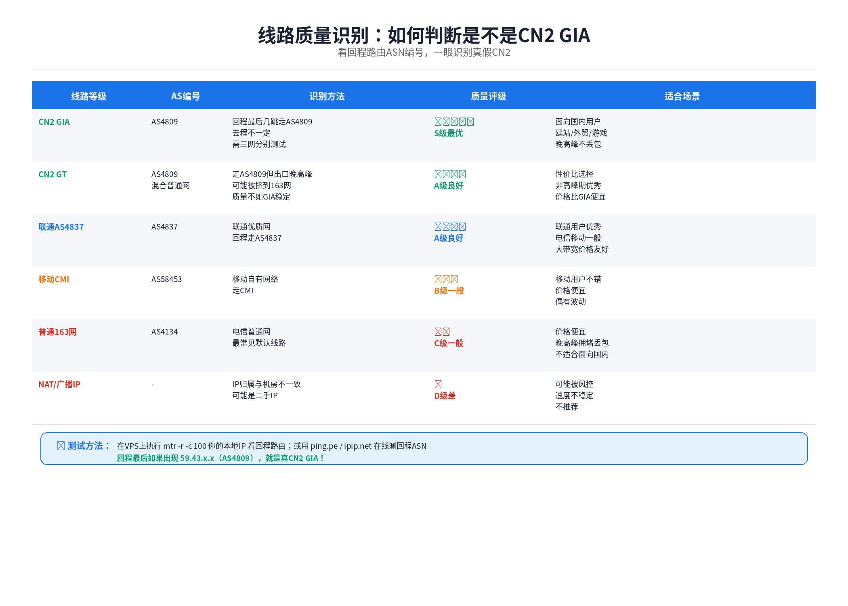Click the title 线路质量识别：如何判断是不是CN2 GIA
848x606 pixels.
tap(424, 36)
